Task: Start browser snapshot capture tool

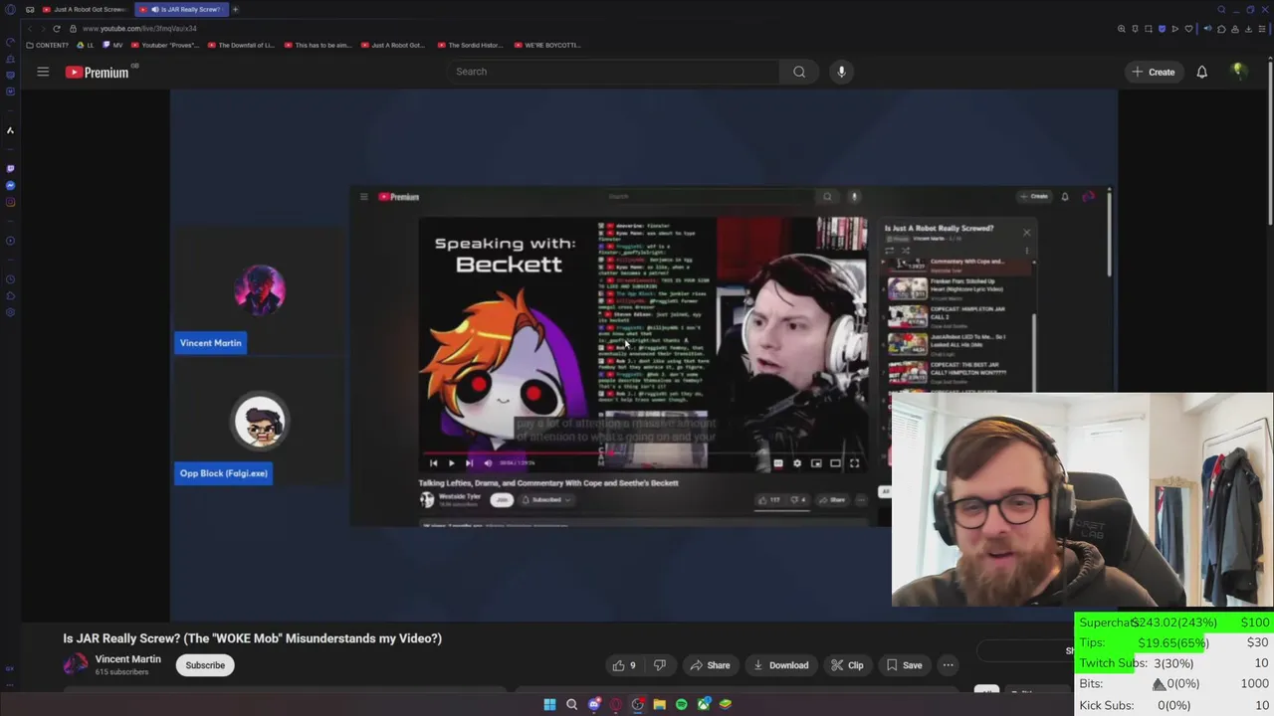Action: (1149, 29)
